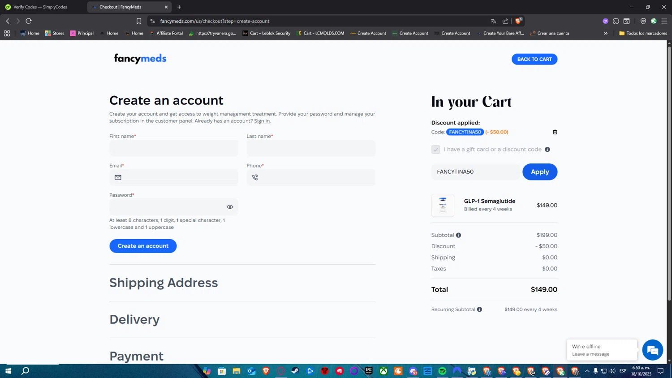
Task: Open the browser sidebar panel icon
Action: (627, 21)
